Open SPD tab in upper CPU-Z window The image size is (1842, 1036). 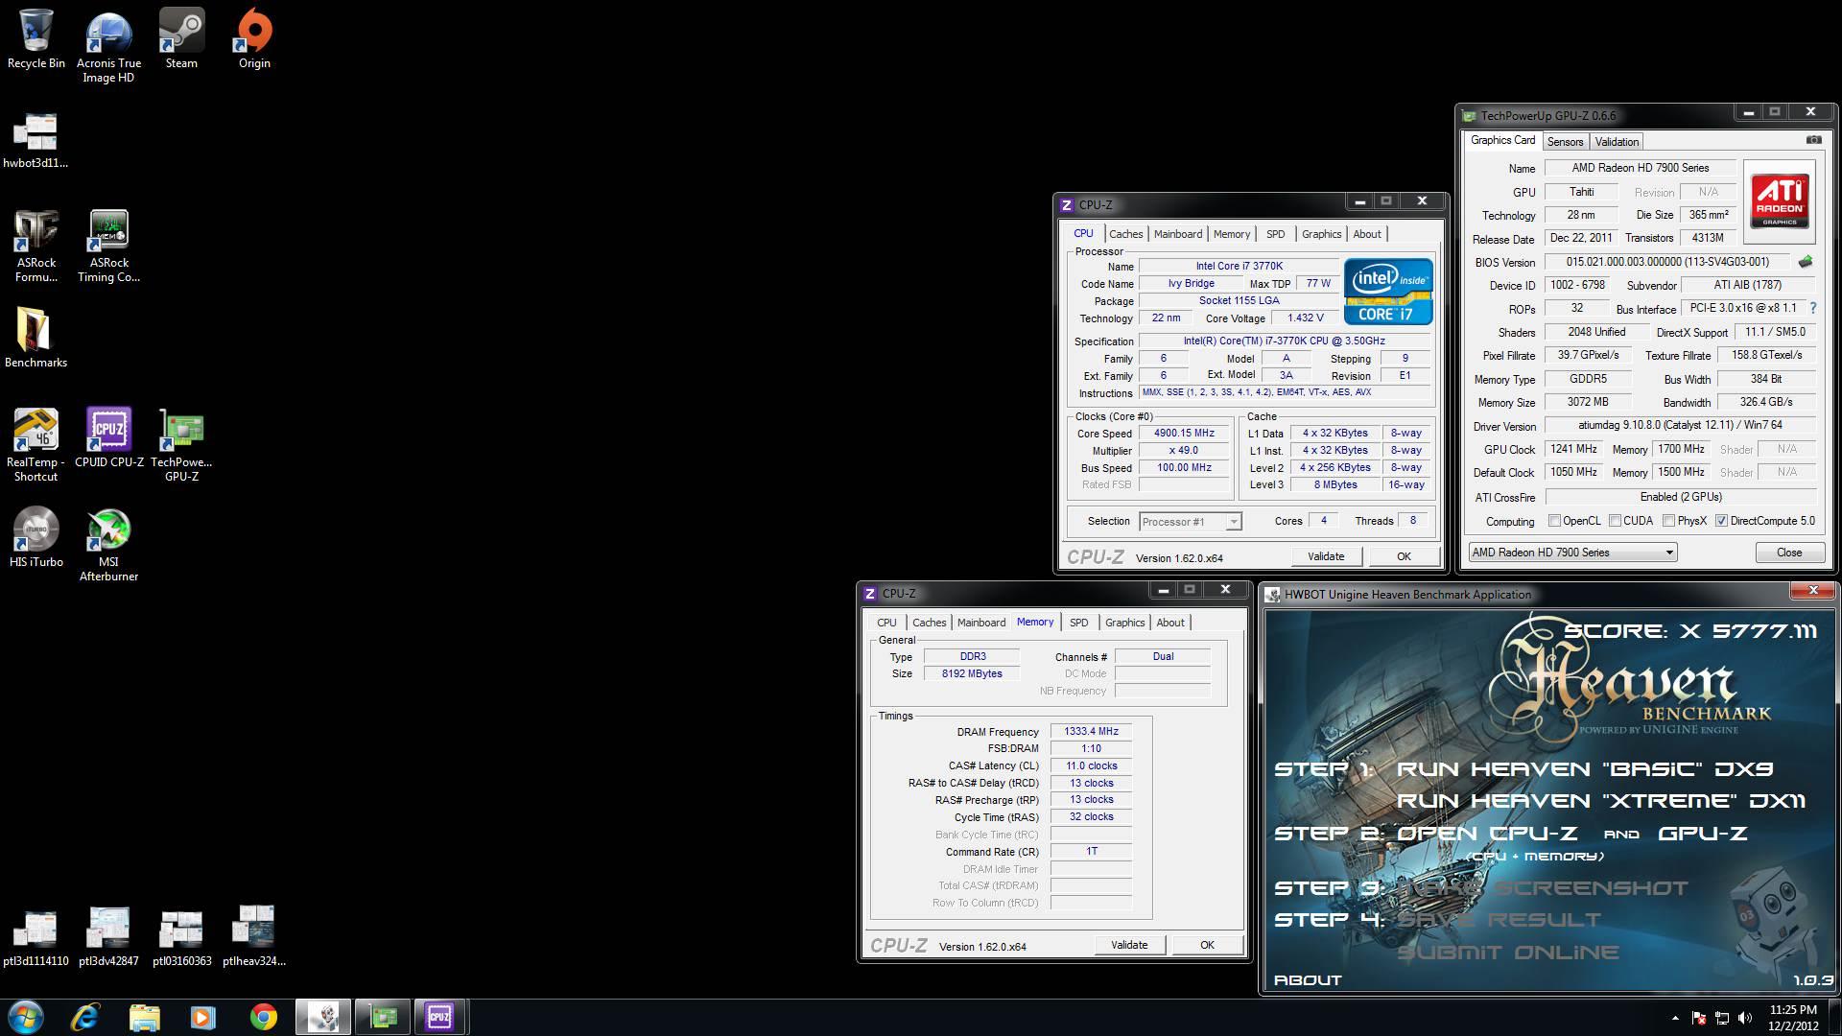tap(1275, 234)
